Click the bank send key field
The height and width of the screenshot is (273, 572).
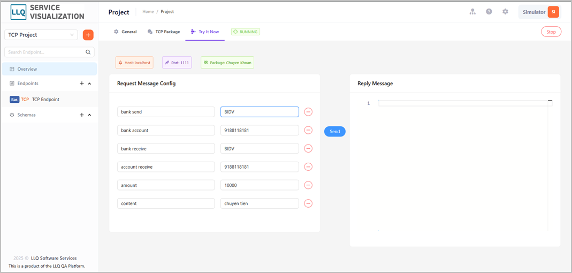click(166, 112)
